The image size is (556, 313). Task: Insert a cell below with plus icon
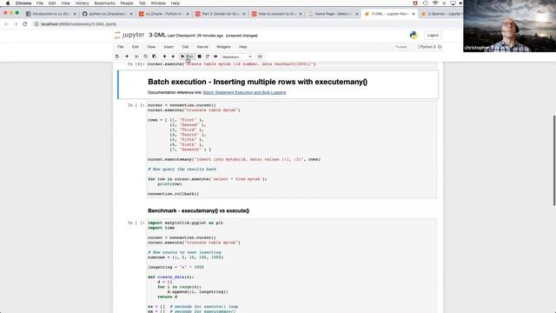[x=127, y=57]
